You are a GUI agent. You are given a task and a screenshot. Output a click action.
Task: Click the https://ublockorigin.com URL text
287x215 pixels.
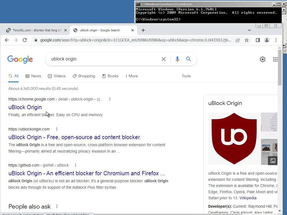(29, 129)
